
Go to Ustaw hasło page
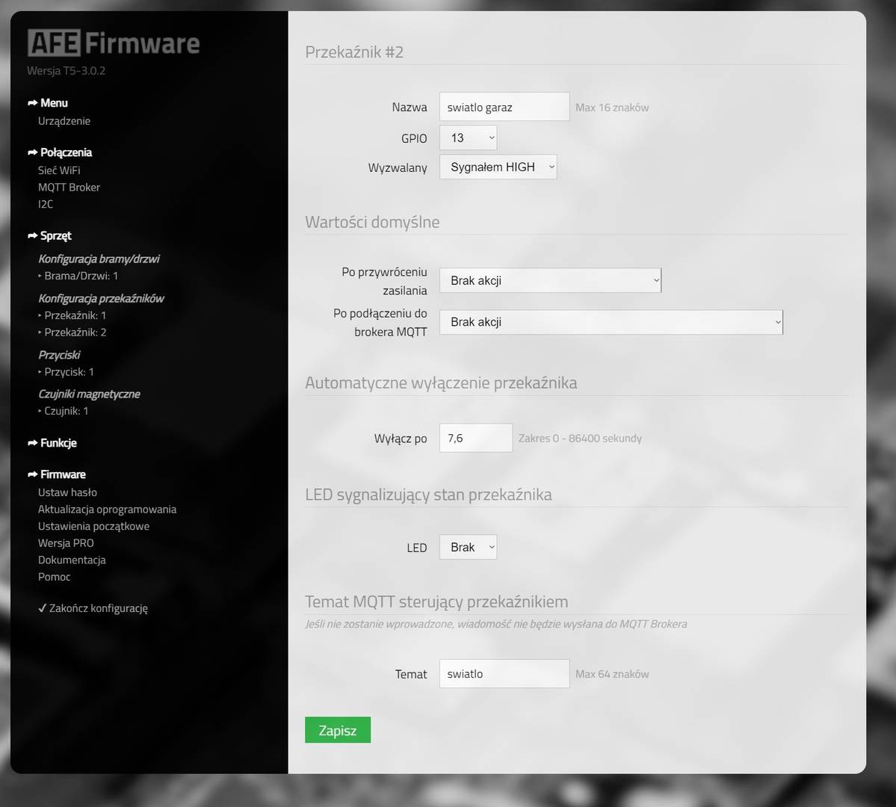(67, 492)
